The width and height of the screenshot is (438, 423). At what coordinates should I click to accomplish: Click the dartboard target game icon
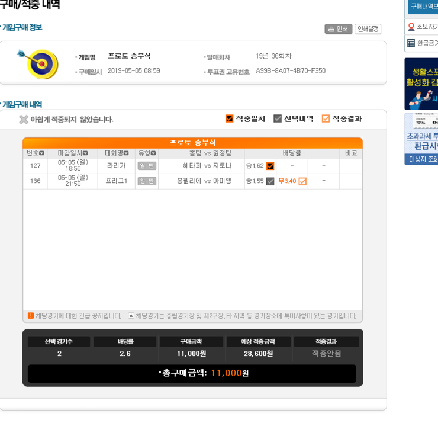click(x=38, y=64)
